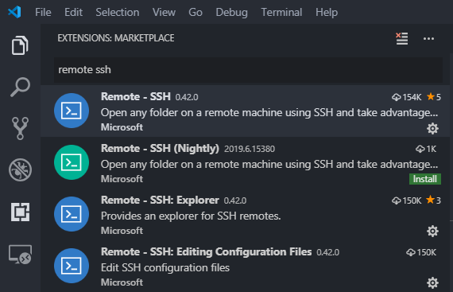Click the 150K downloads on Editing Configuration Files
The height and width of the screenshot is (292, 453).
(421, 252)
